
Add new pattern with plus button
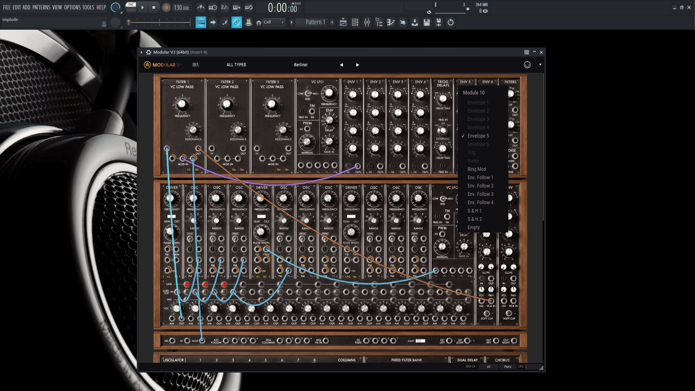pos(332,22)
